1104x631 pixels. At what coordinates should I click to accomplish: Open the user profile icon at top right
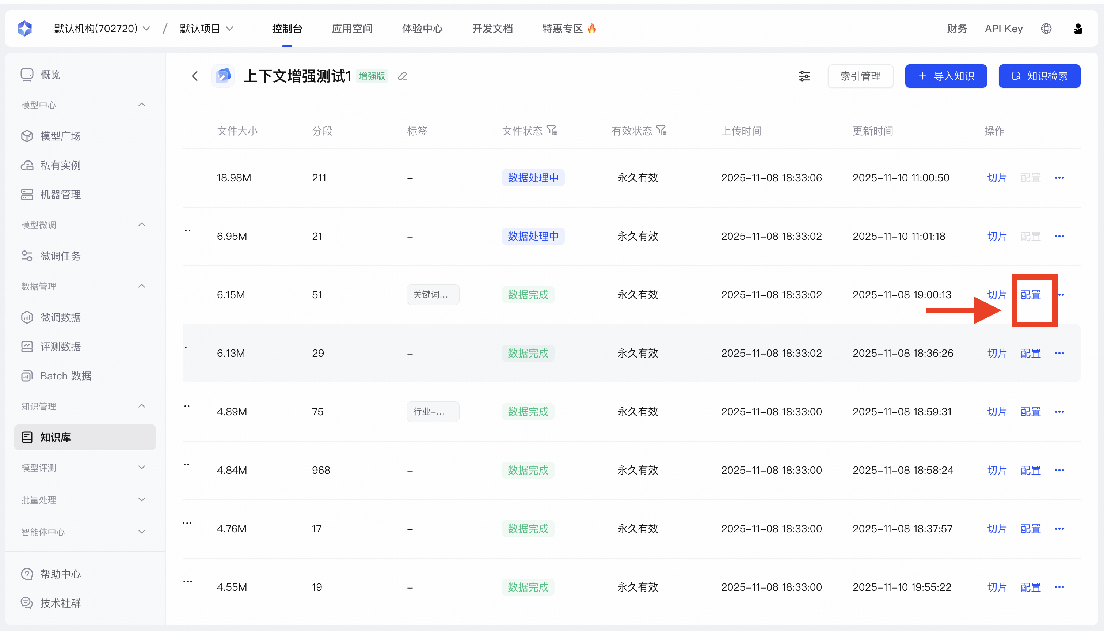(x=1078, y=29)
